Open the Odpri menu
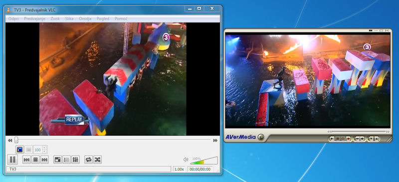The height and width of the screenshot is (182, 399). point(13,18)
